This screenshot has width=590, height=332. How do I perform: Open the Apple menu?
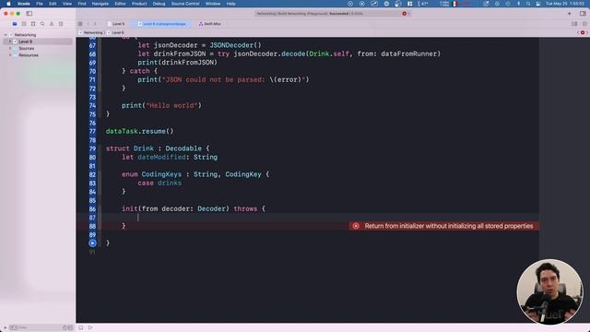pyautogui.click(x=8, y=4)
